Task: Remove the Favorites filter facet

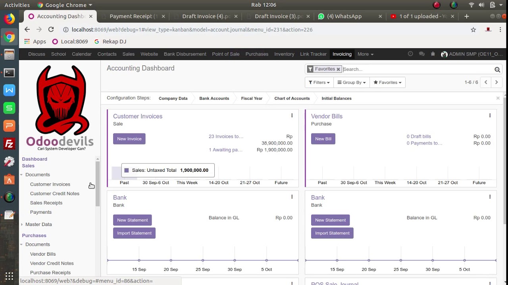Action: [x=338, y=69]
